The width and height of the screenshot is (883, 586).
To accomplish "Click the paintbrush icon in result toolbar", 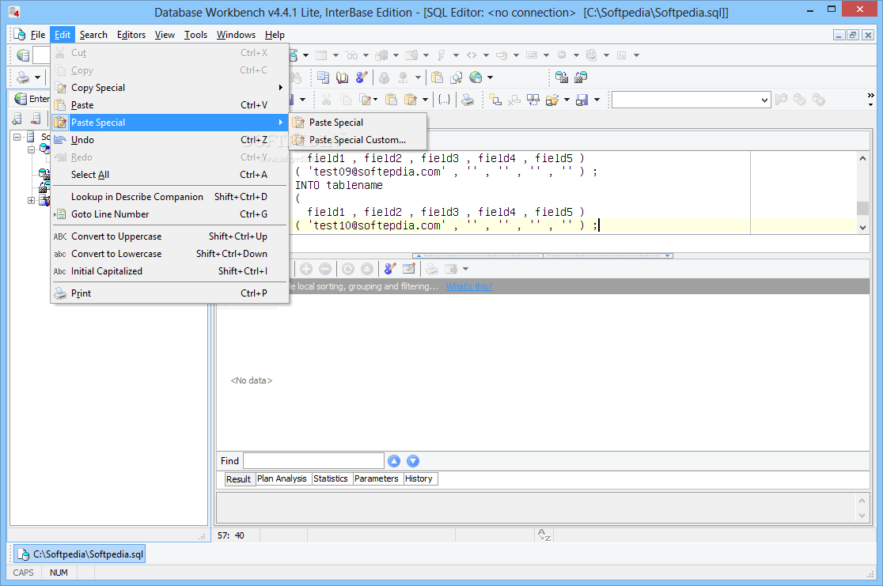I will tap(390, 269).
